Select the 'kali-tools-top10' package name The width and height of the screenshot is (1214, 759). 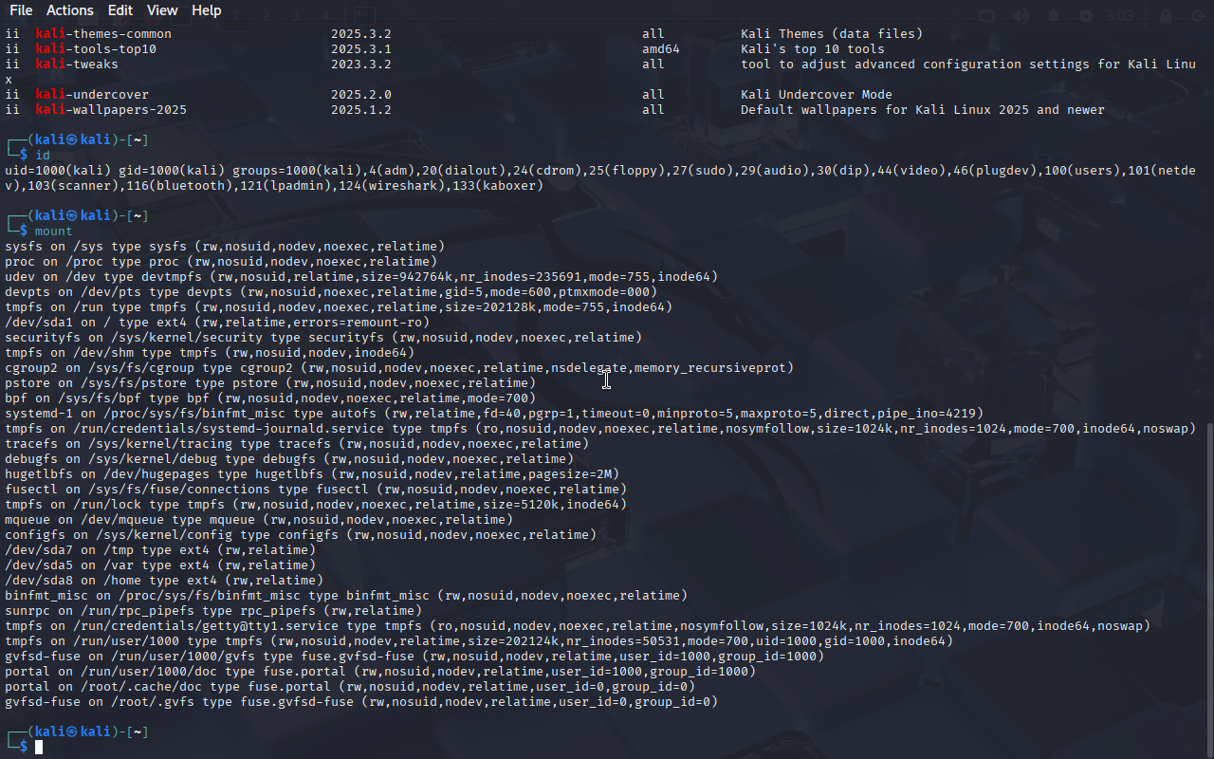click(96, 49)
